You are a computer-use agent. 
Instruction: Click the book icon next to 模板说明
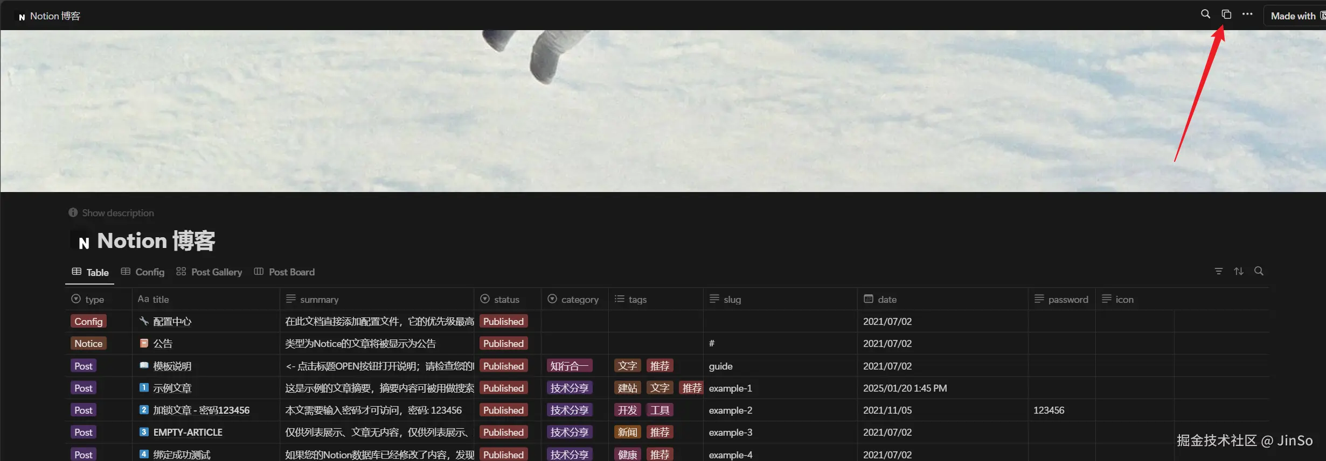144,365
